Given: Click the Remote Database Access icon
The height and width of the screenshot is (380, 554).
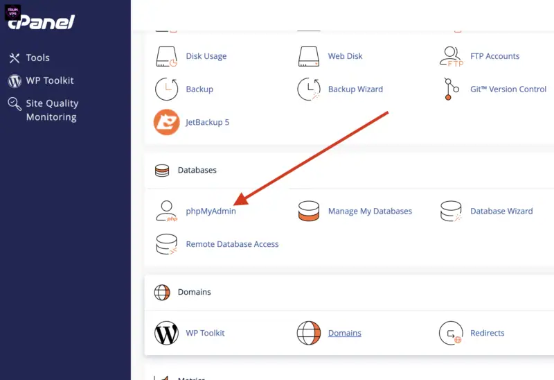Looking at the screenshot, I should [166, 244].
